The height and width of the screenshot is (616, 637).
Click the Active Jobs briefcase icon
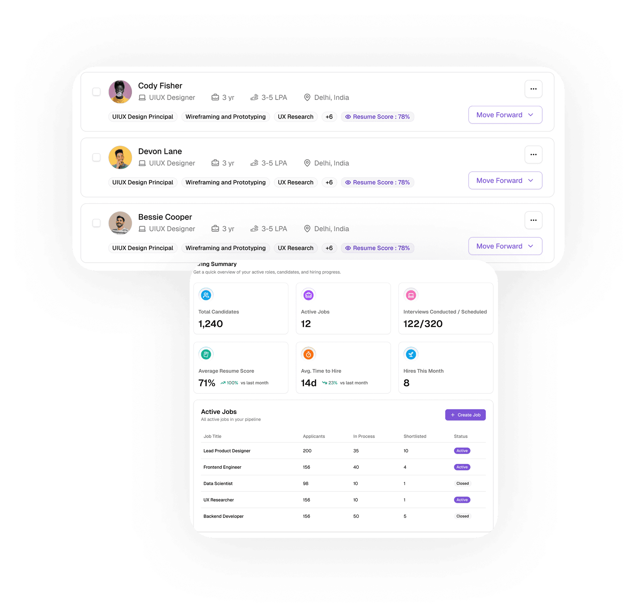(308, 295)
